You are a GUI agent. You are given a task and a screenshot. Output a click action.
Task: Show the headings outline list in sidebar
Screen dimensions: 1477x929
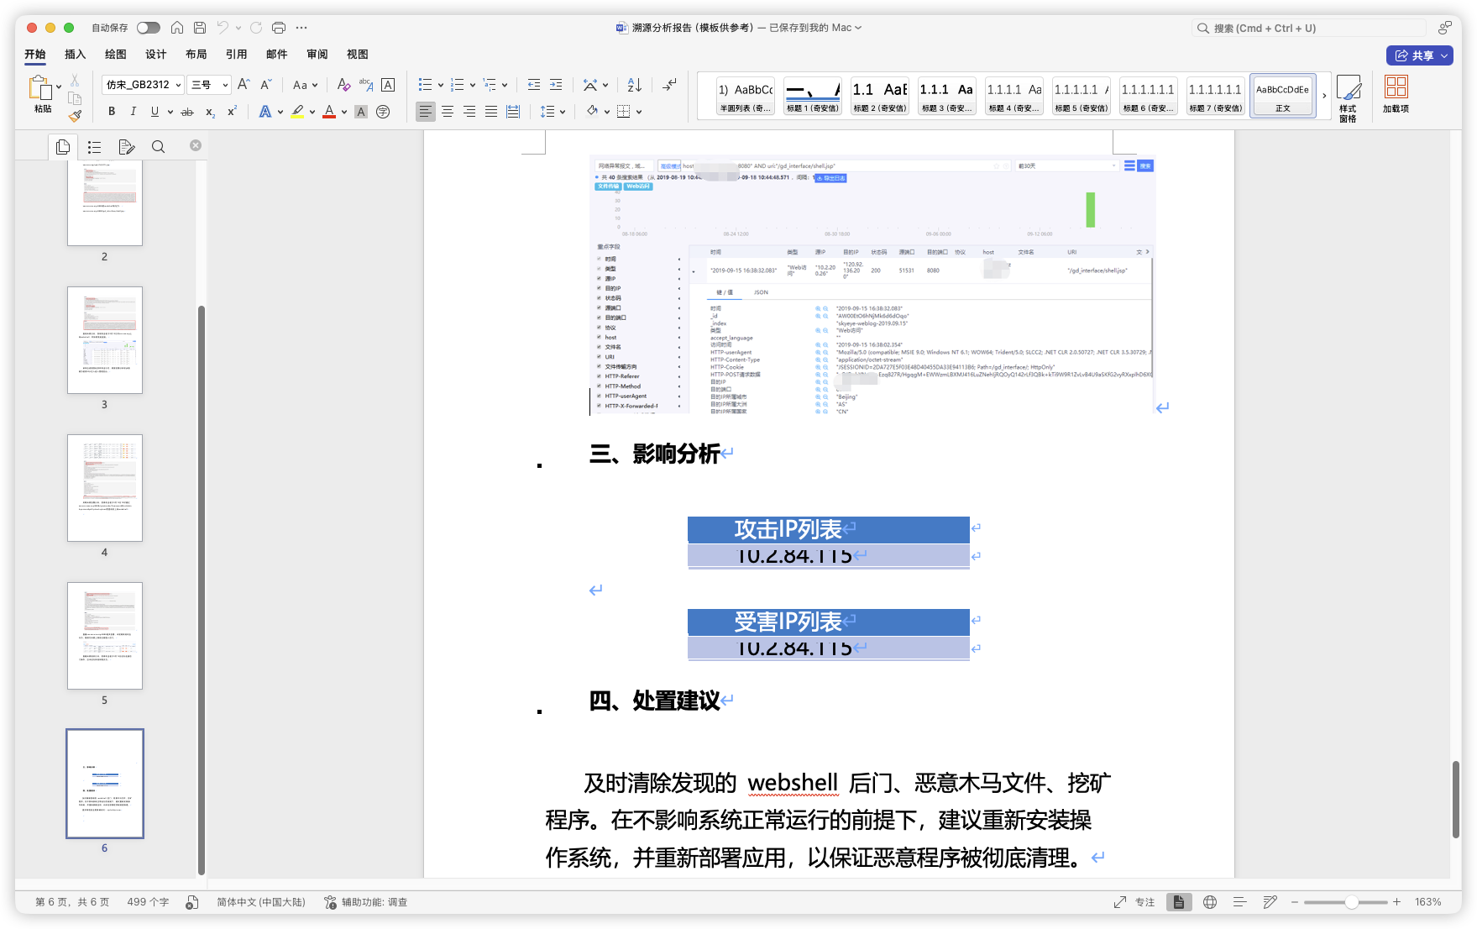tap(94, 147)
